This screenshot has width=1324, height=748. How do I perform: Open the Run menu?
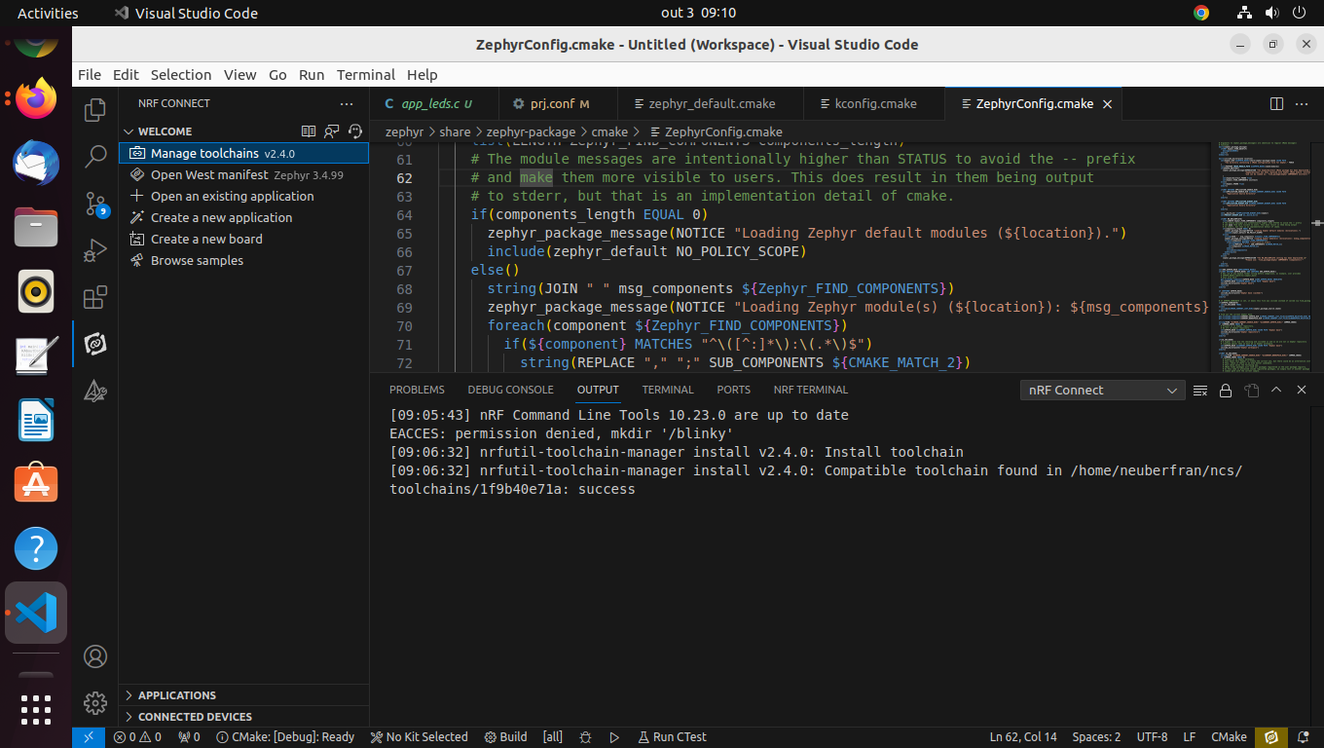312,75
